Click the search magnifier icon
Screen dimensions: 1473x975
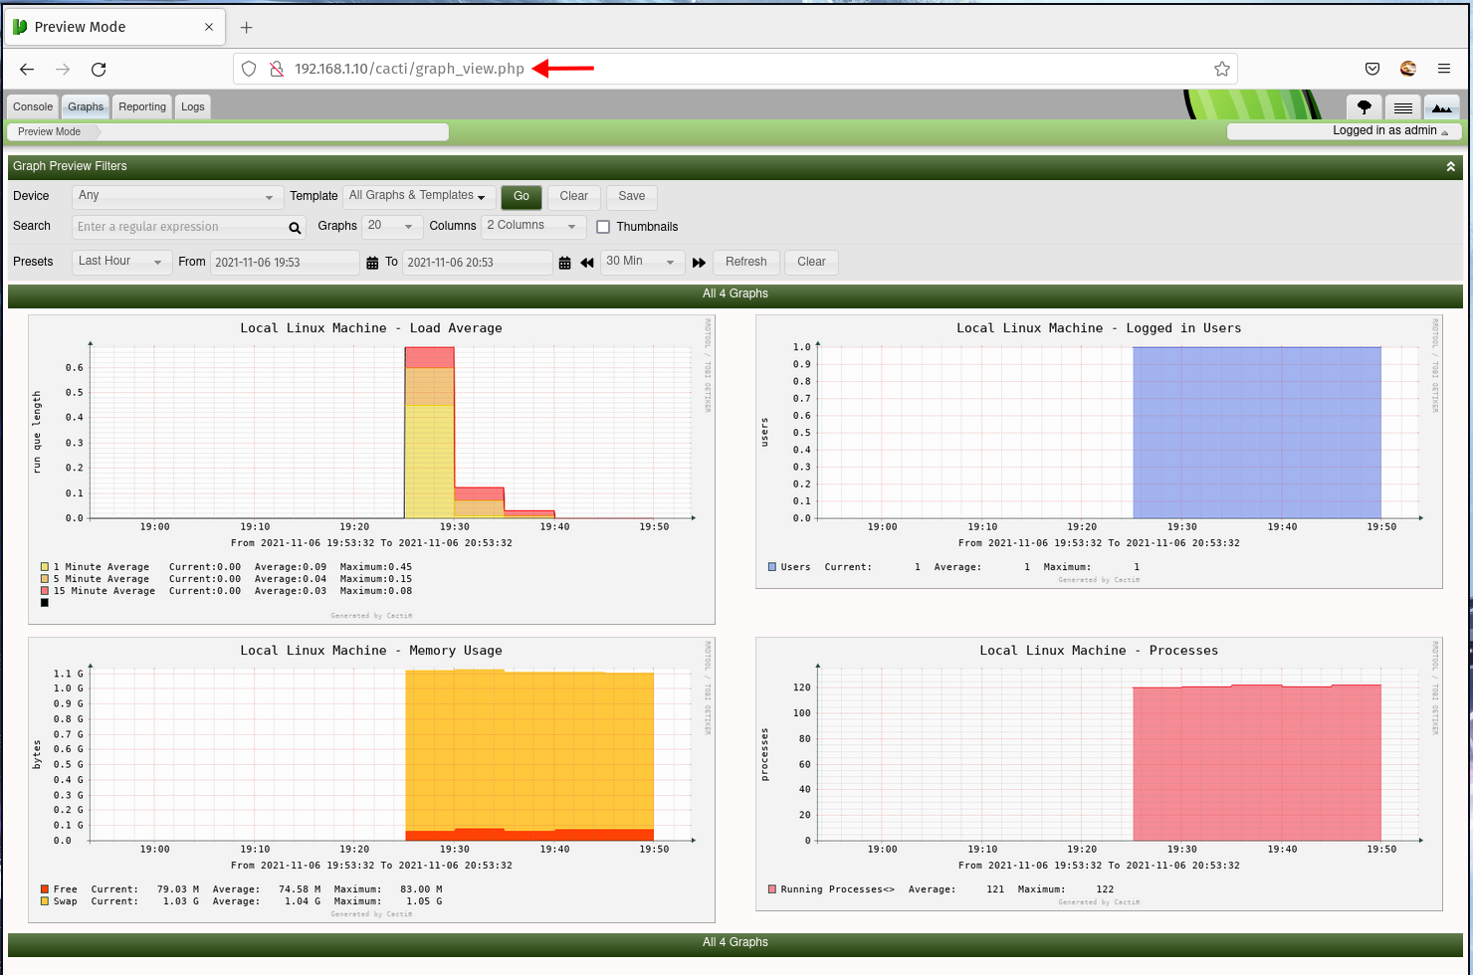tap(295, 228)
